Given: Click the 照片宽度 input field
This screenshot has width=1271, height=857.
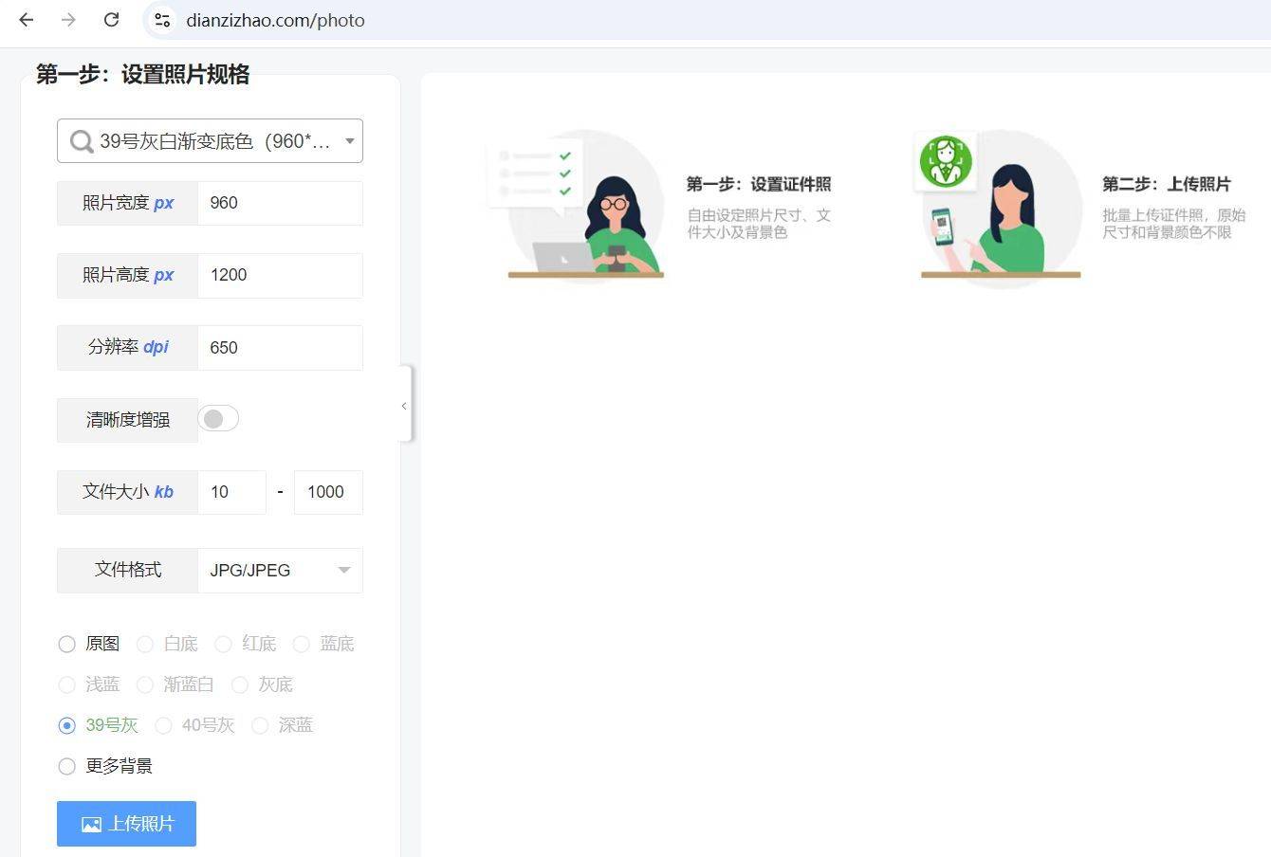Looking at the screenshot, I should [279, 203].
